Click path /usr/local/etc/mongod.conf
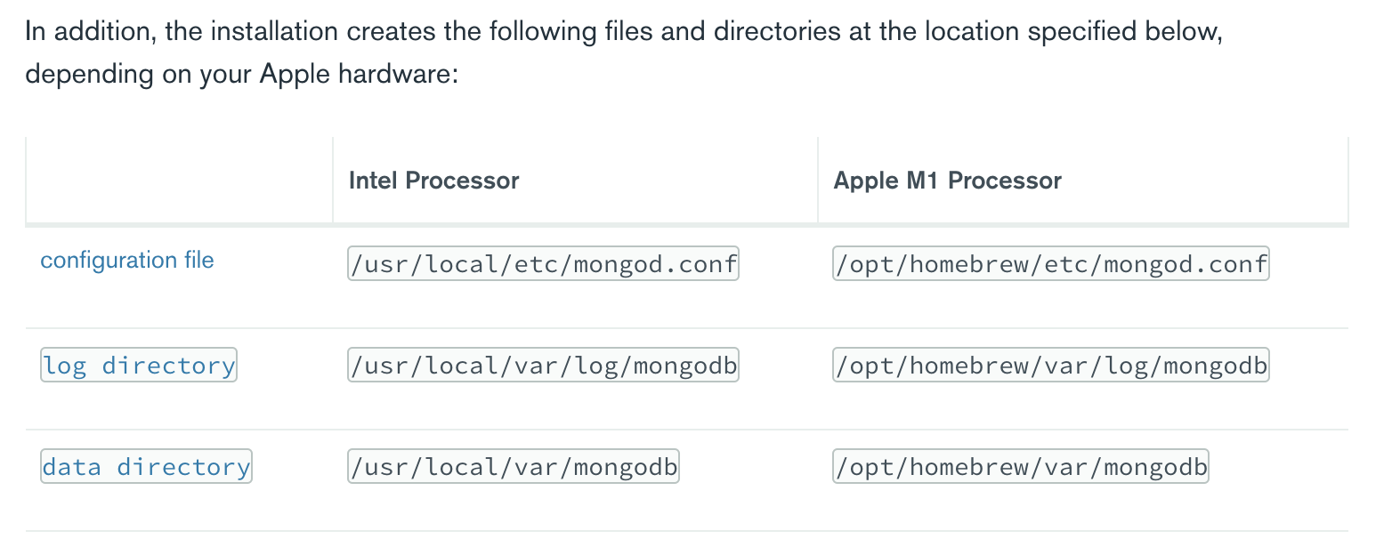 tap(543, 264)
